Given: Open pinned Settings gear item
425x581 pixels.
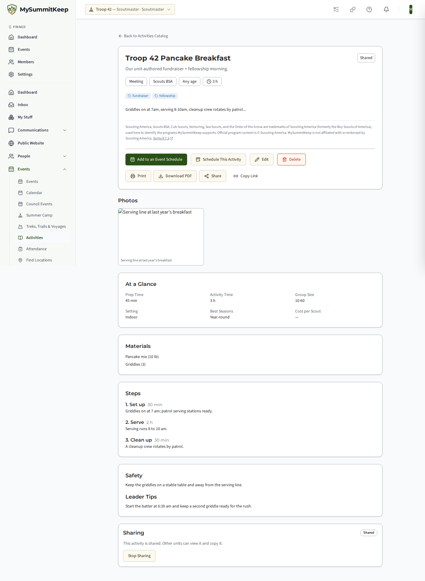Looking at the screenshot, I should pos(38,74).
